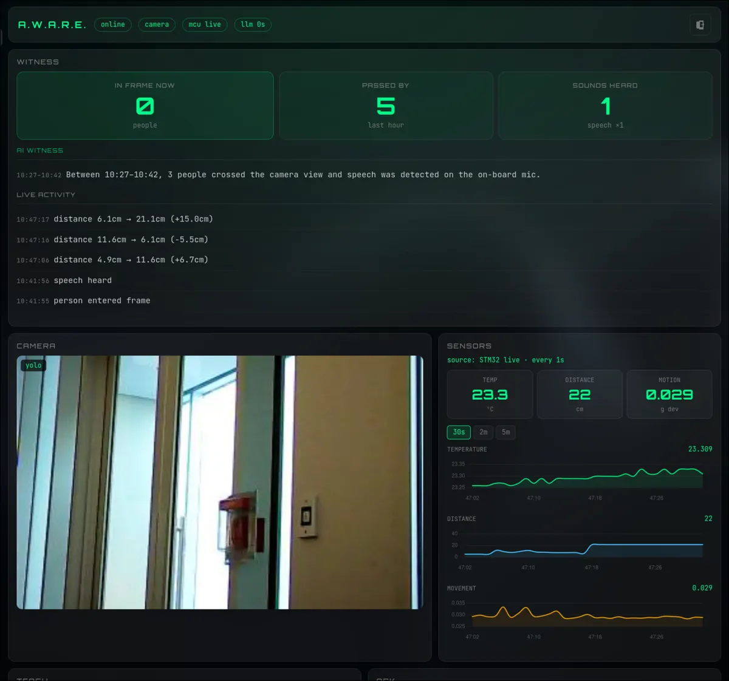
Task: Select the 30s time range tab
Action: click(x=459, y=432)
